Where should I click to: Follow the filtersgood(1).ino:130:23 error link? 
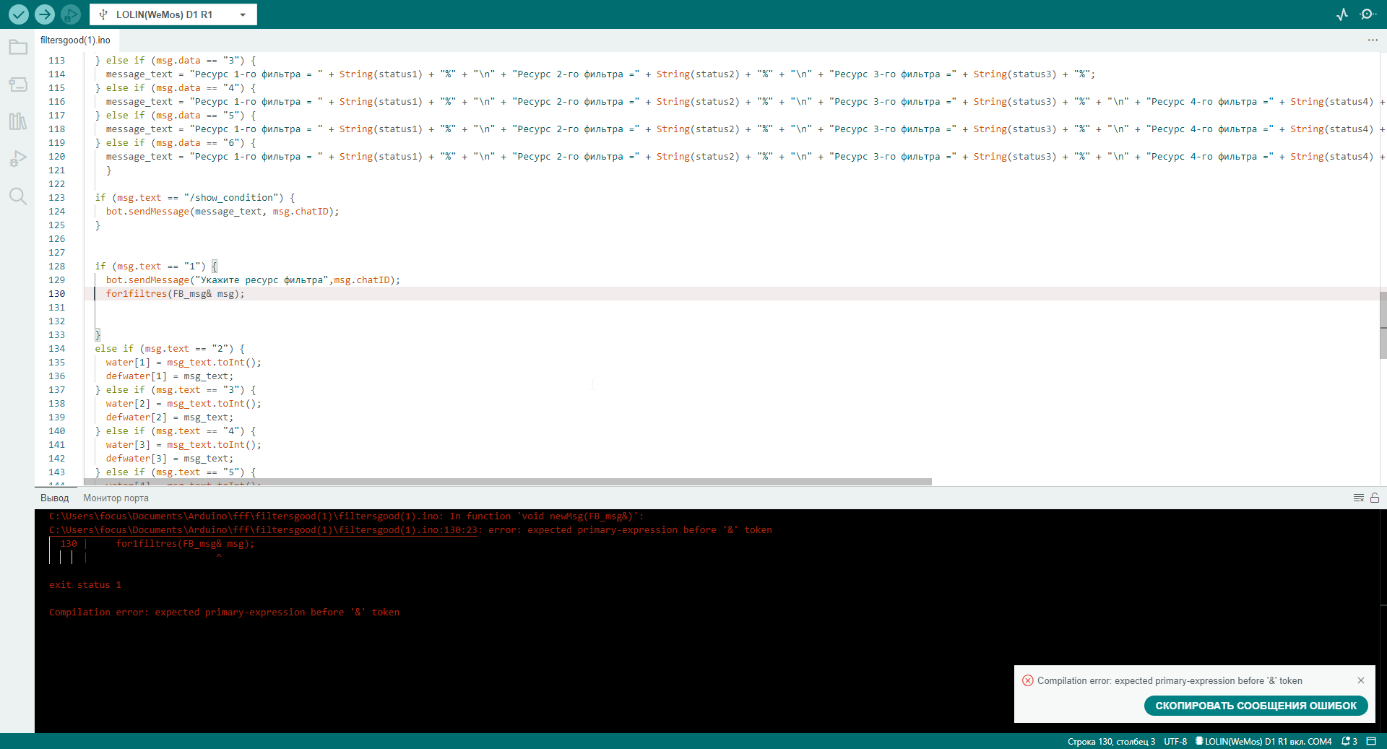[264, 530]
